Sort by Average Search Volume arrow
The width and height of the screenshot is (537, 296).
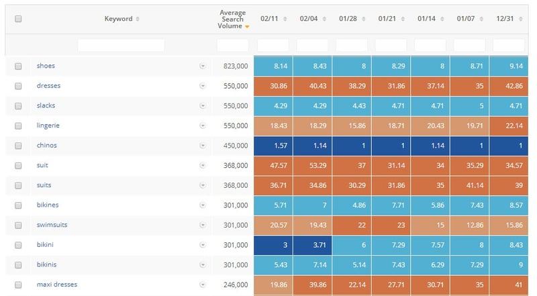(x=247, y=27)
